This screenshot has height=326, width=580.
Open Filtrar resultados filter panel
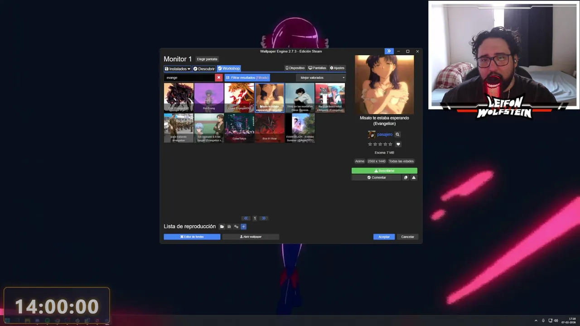pyautogui.click(x=247, y=77)
